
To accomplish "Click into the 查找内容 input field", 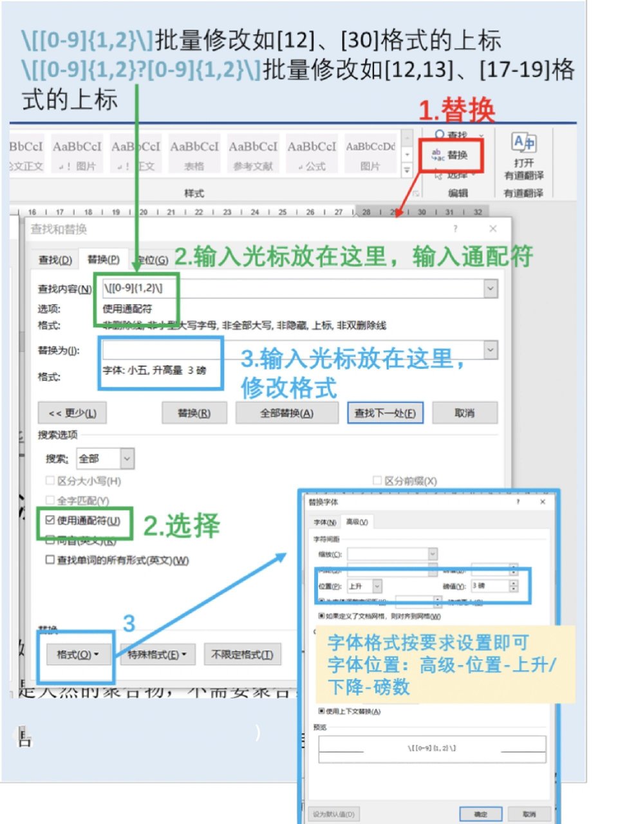I will (292, 289).
